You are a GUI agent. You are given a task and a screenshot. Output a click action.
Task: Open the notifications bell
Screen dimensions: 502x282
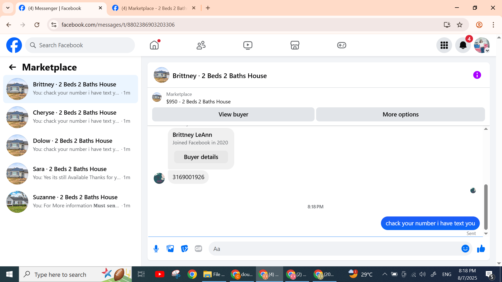click(463, 45)
